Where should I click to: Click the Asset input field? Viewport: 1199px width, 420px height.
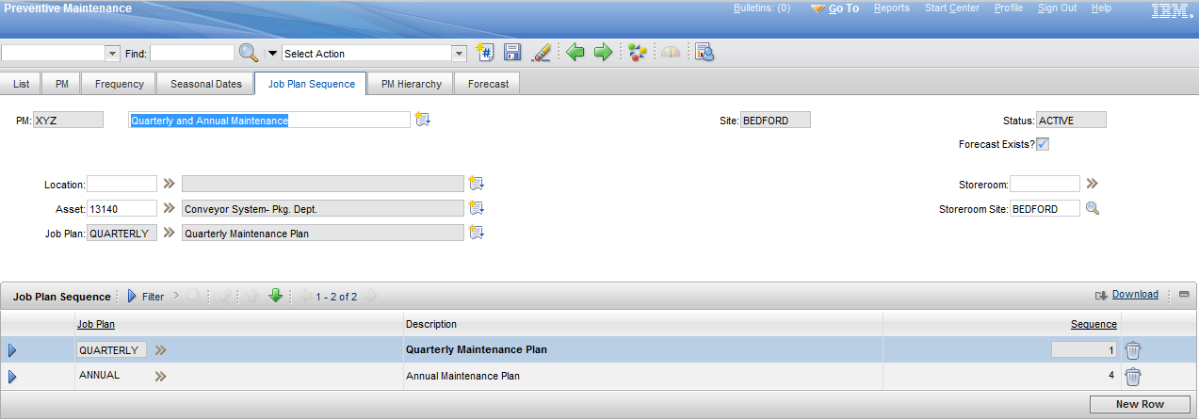[x=122, y=208]
